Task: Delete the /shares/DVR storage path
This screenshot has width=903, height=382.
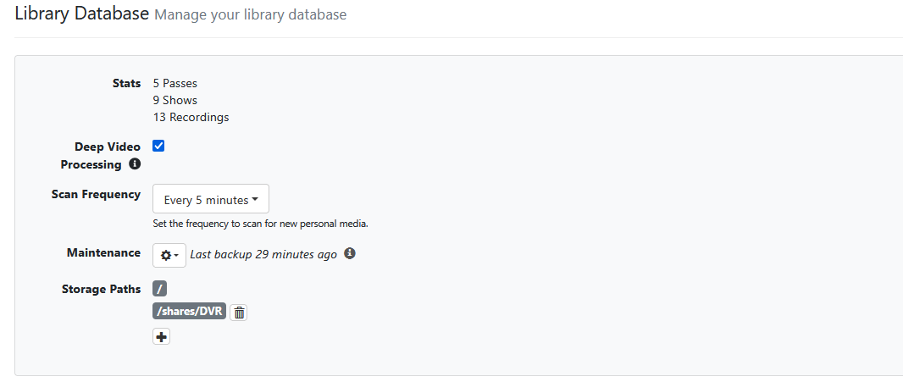Action: pos(240,313)
